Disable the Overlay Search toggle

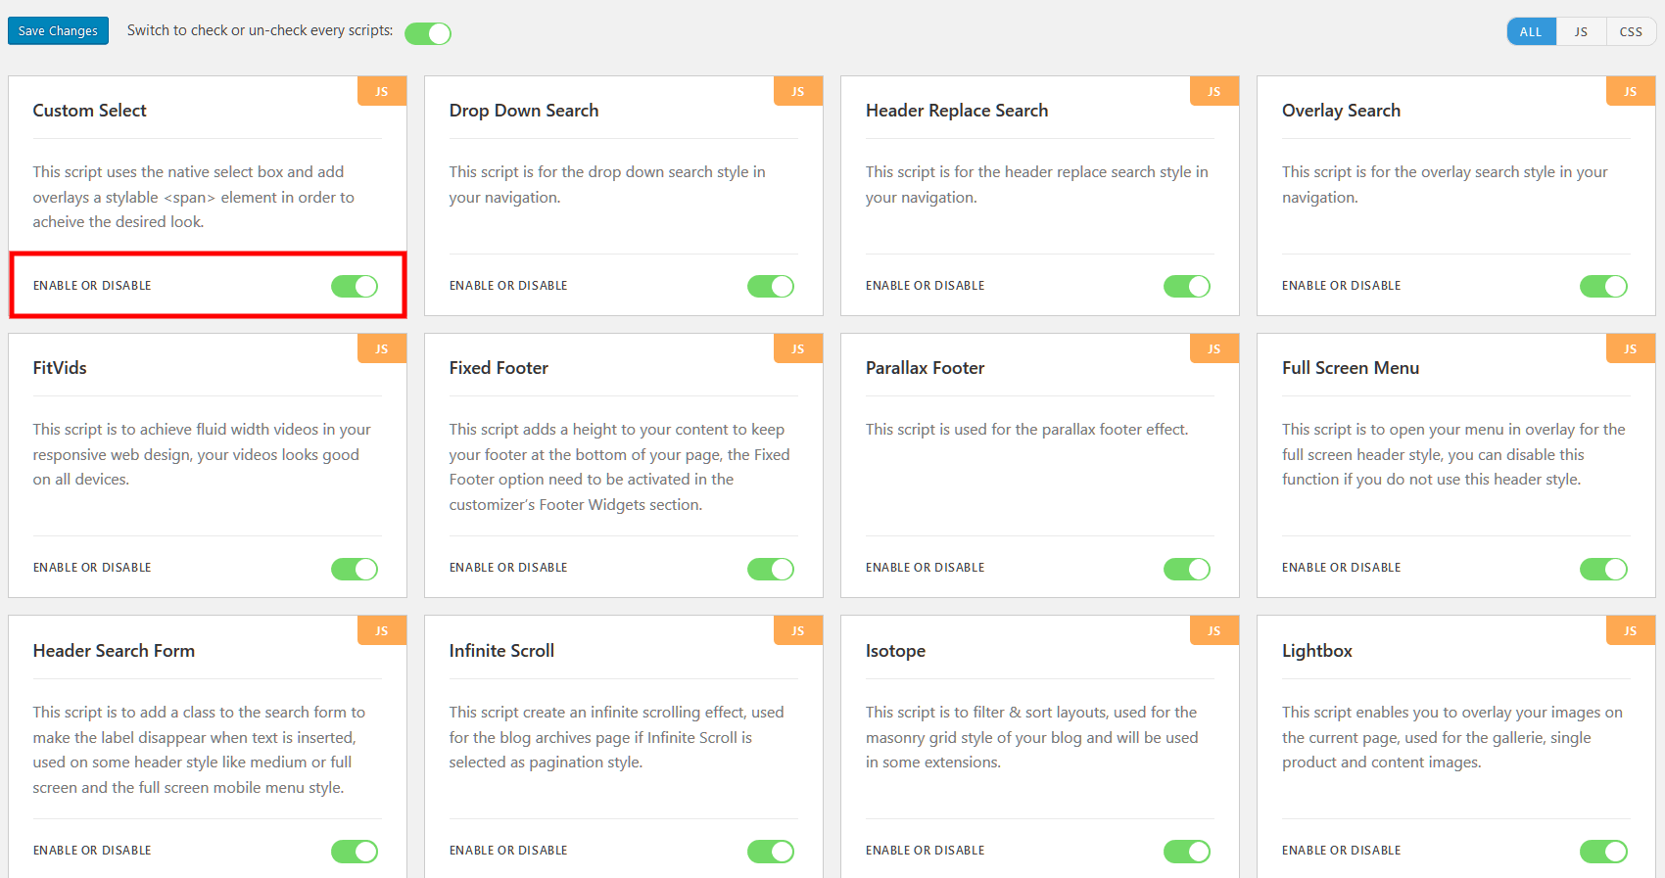(1603, 286)
